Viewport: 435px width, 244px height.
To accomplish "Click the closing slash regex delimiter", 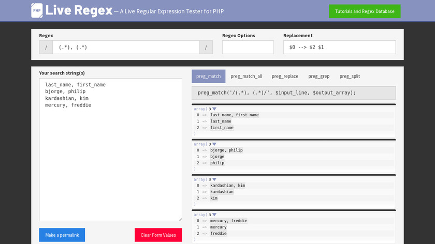I will (x=206, y=48).
